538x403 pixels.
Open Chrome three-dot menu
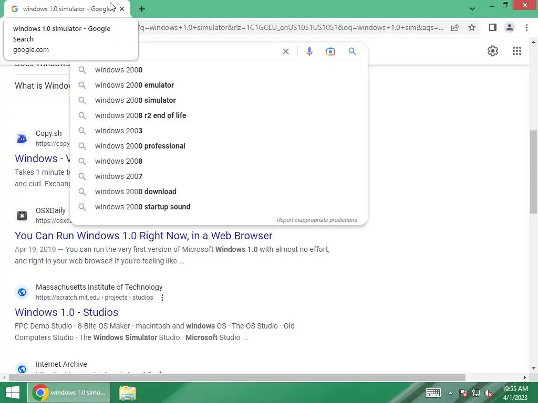526,27
